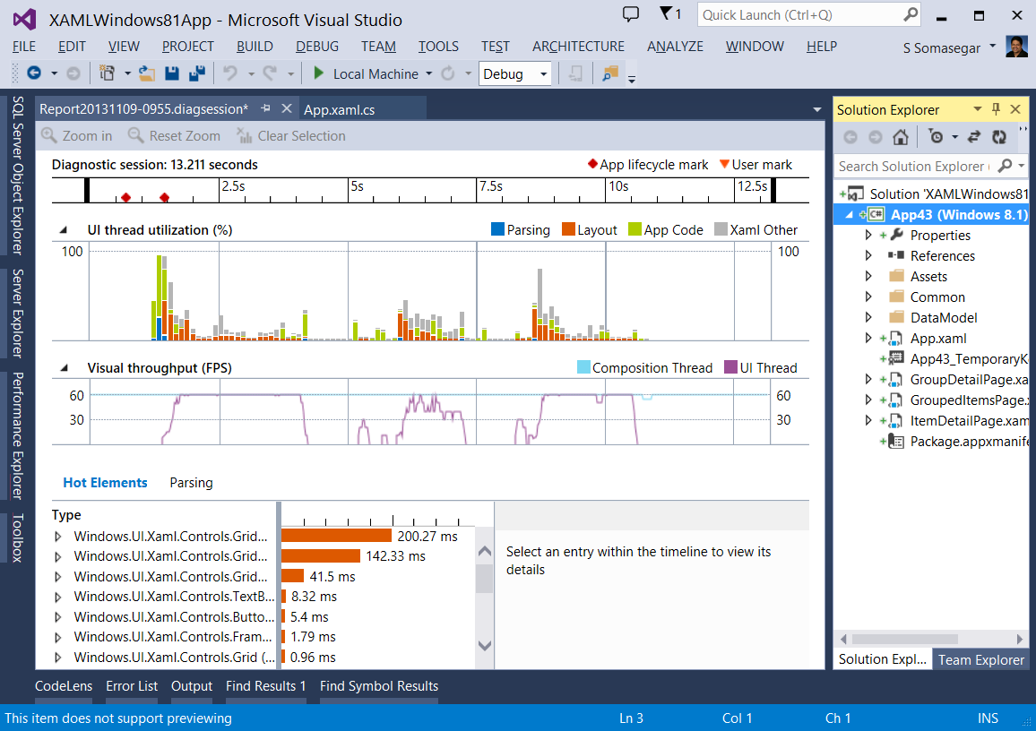
Task: Collapse the Visual throughput graph
Action: tap(64, 368)
